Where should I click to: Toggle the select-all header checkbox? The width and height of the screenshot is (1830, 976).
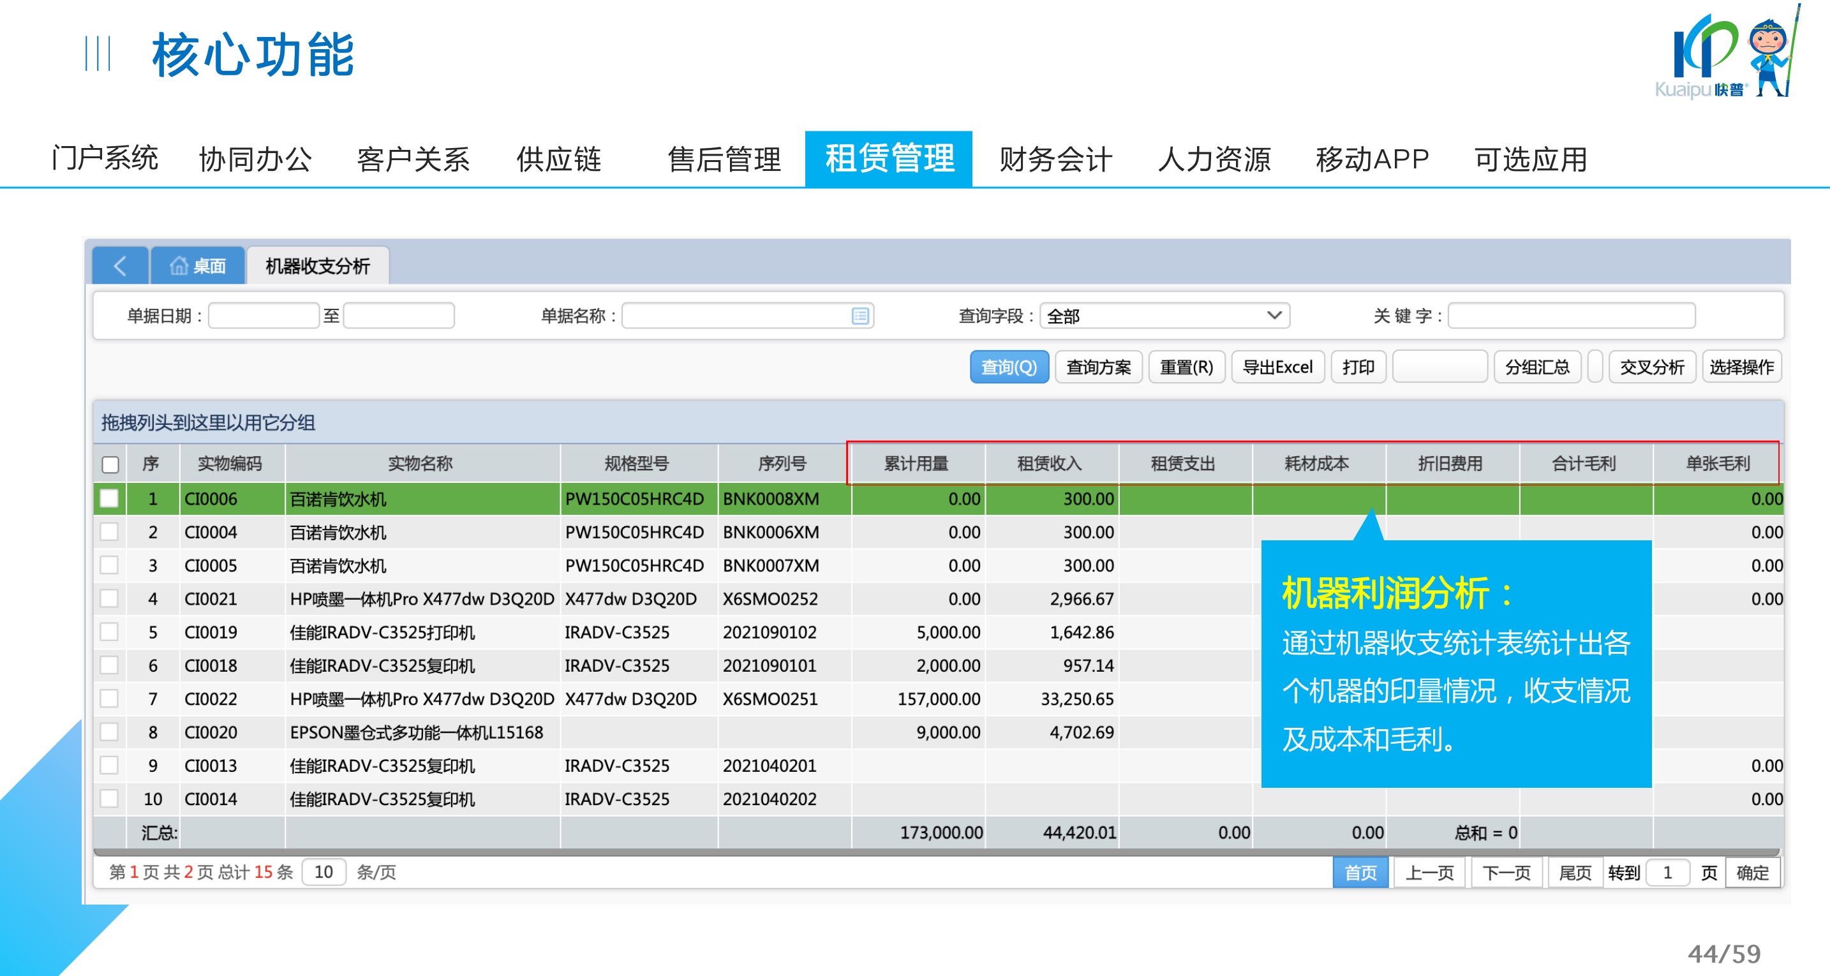coord(110,464)
